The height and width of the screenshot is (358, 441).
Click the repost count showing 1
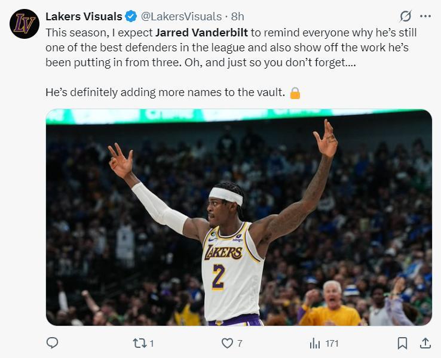tap(152, 343)
